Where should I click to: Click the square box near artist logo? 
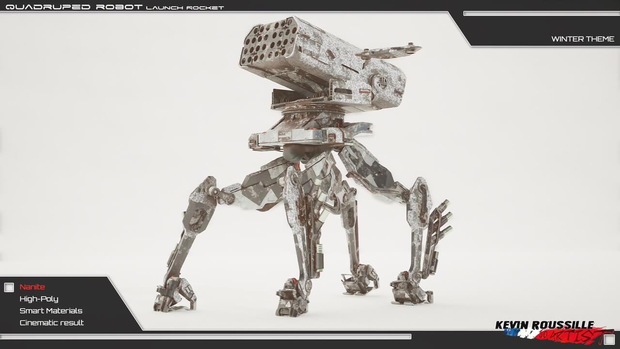coord(609,339)
